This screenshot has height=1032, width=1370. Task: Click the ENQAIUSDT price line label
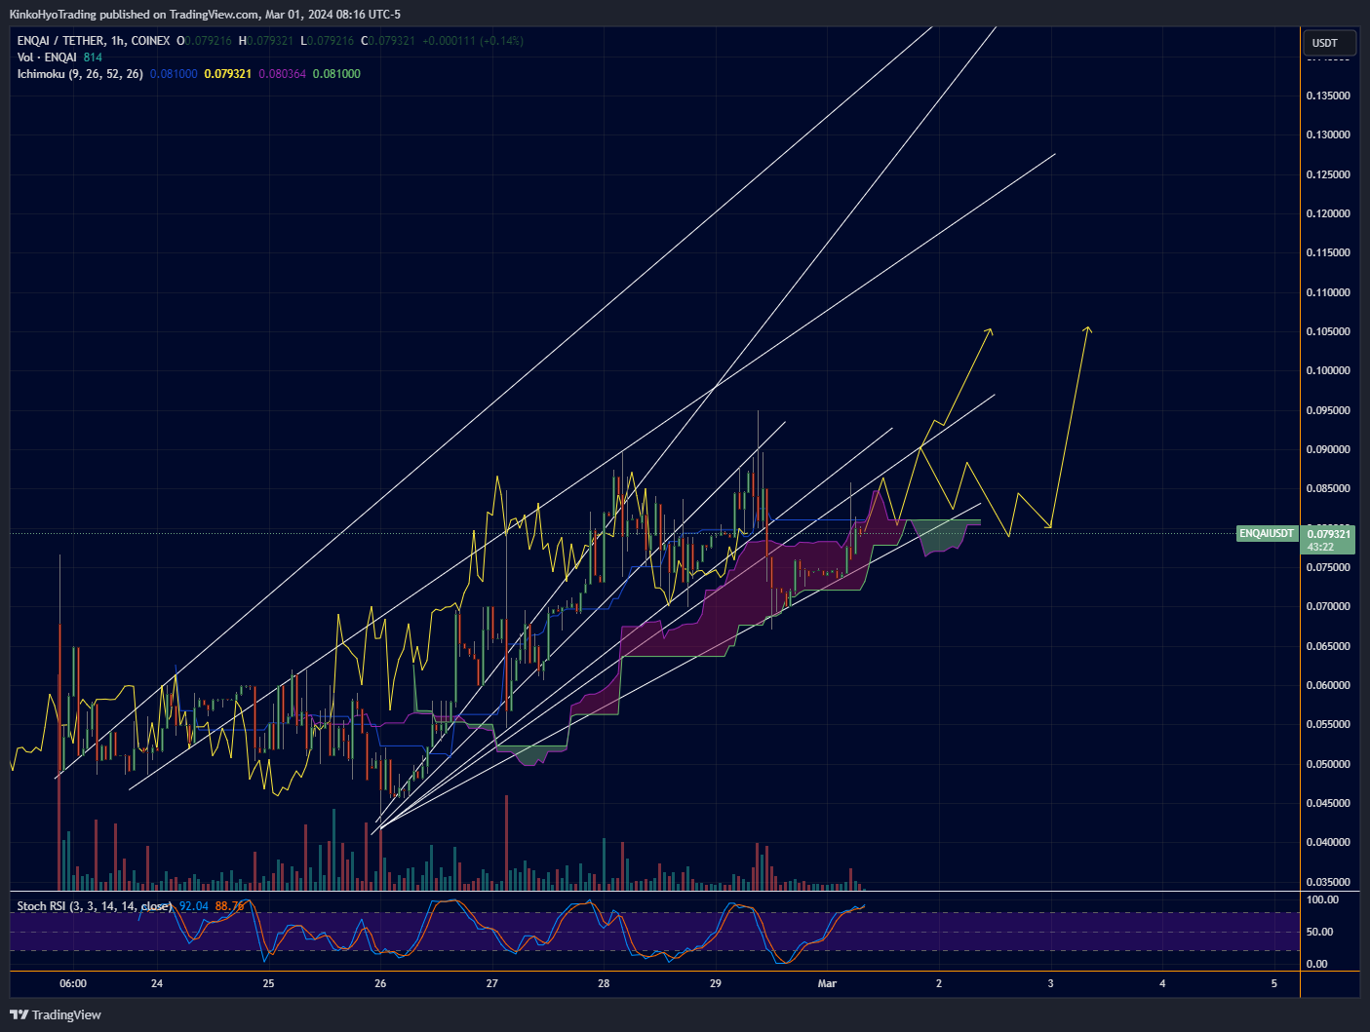[1267, 534]
